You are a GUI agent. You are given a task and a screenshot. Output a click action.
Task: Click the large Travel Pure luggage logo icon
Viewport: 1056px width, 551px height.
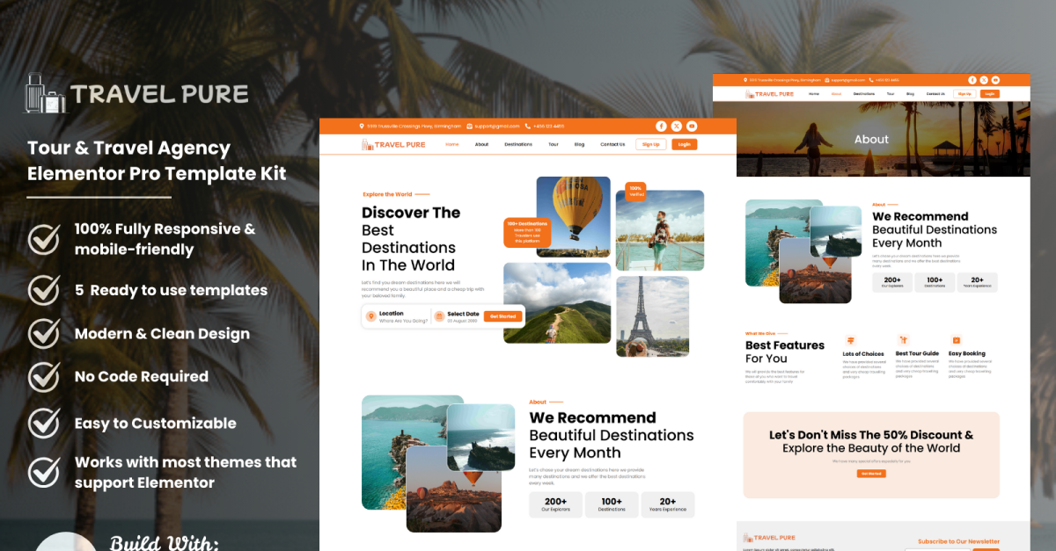(x=44, y=93)
